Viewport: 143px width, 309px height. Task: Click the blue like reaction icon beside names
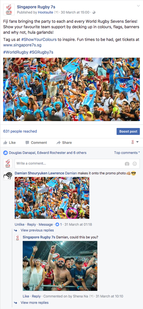click(5, 152)
